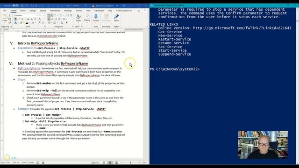Screen dimensions: 299x168
Task: Apply Strikethrough formatting
Action: (x=28, y=19)
